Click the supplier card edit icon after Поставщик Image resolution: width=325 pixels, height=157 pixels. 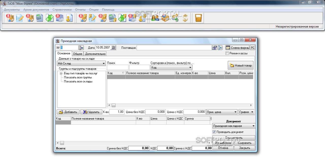pos(215,48)
